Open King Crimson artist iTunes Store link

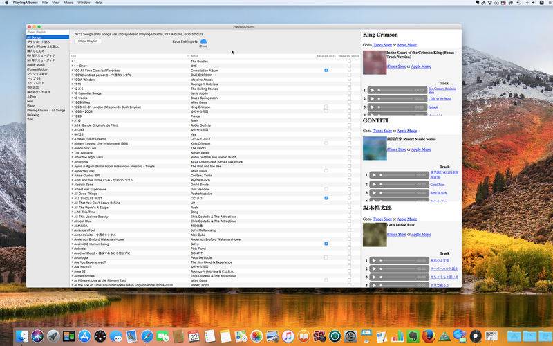point(382,45)
